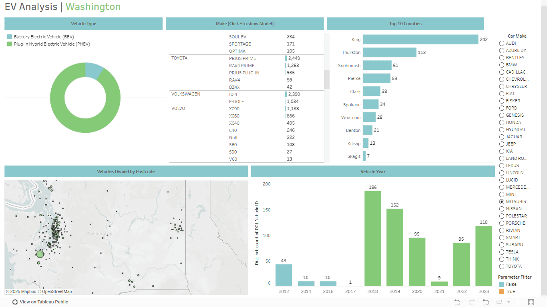
Task: Select the FORD radio button
Action: click(501, 108)
